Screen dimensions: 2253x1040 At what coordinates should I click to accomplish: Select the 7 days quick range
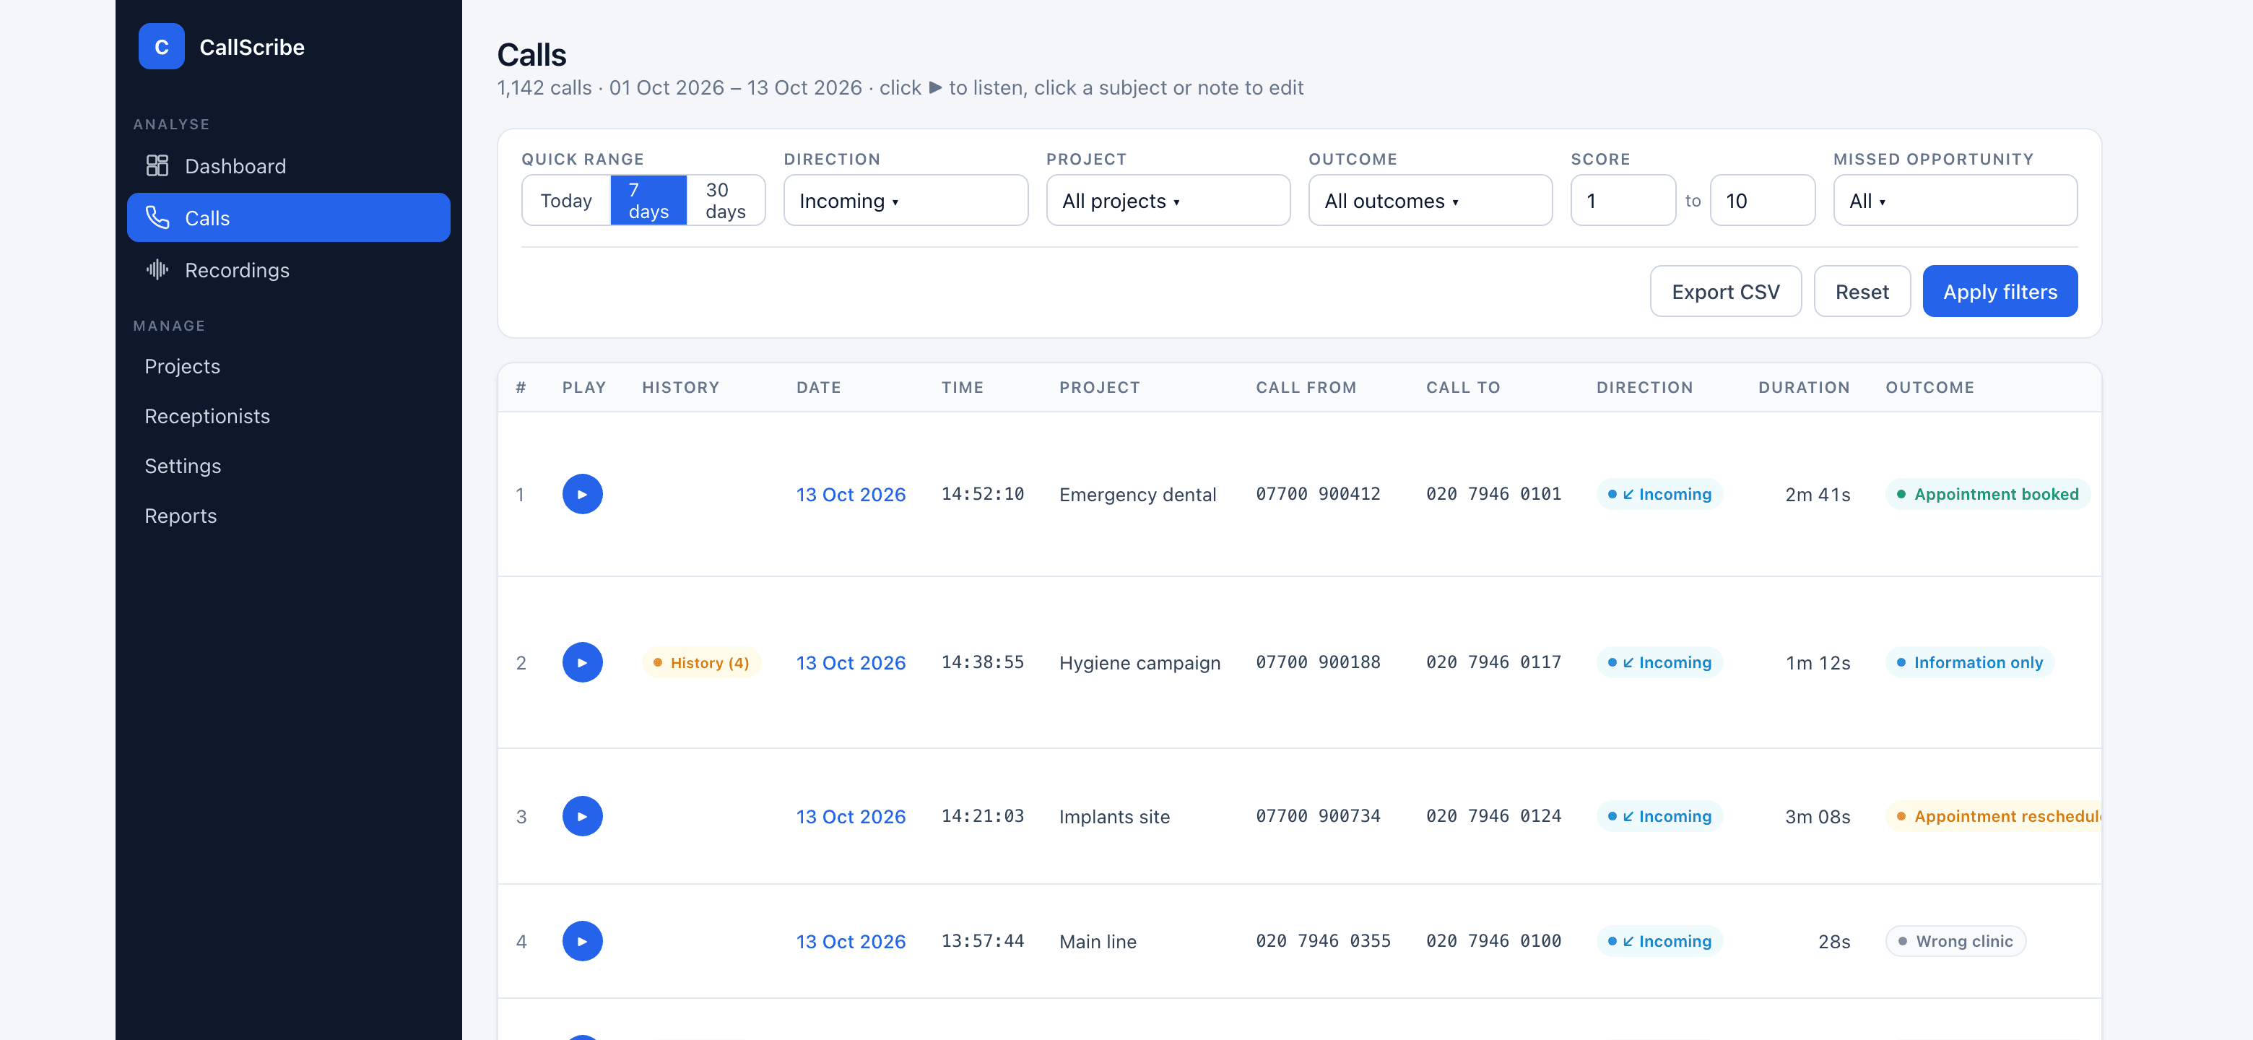648,200
